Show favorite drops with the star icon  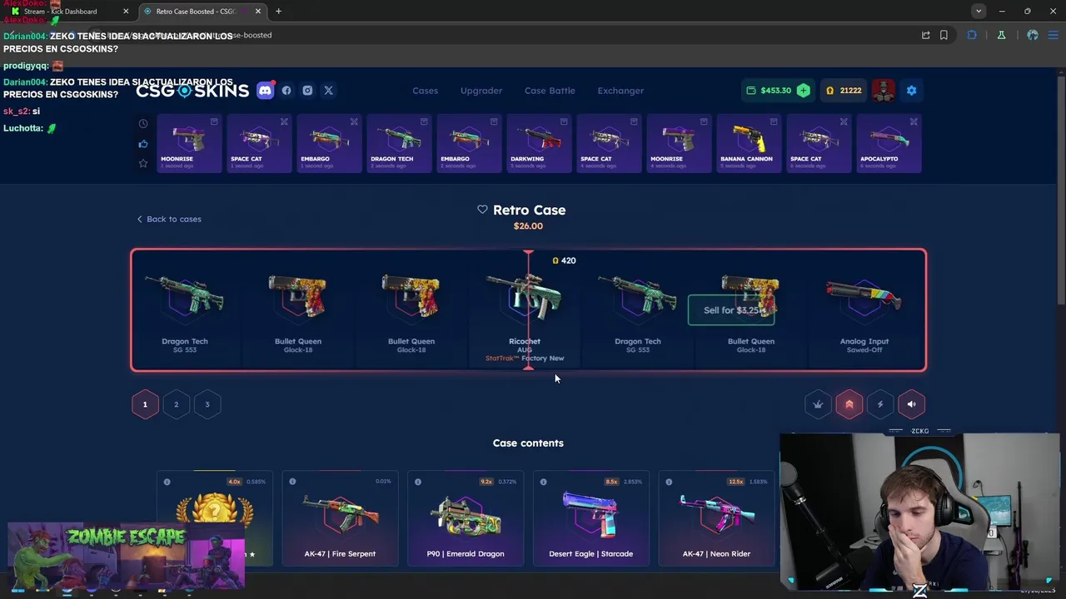tap(143, 163)
